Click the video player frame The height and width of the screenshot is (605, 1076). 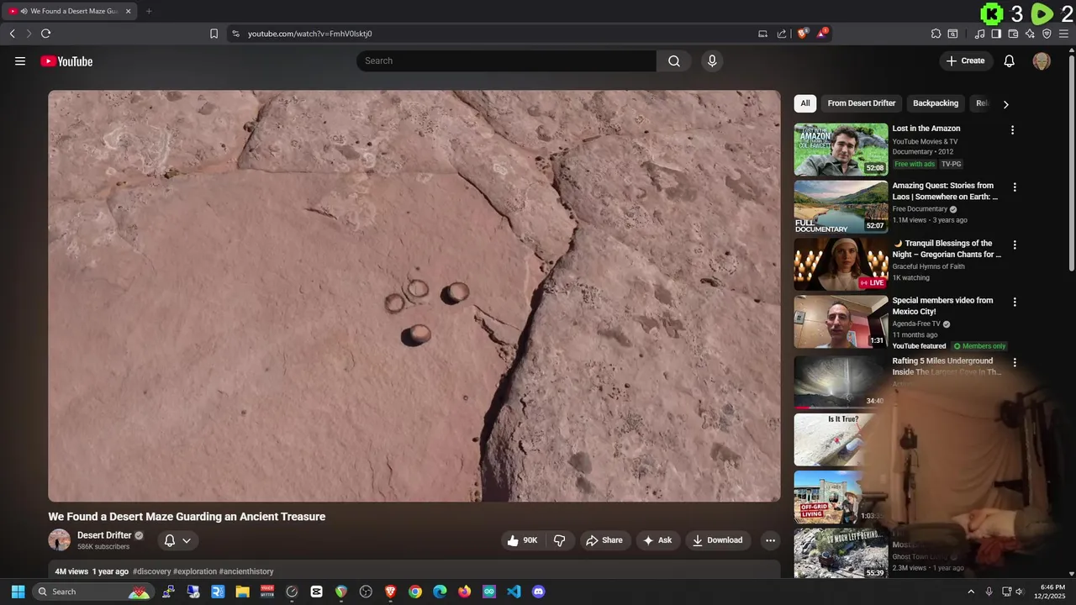[x=414, y=296]
